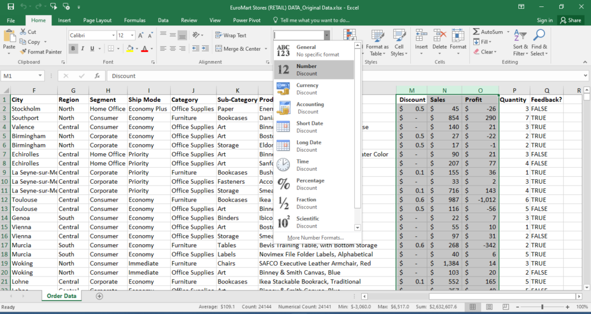The image size is (591, 314).
Task: Align text to top of cell
Action: (x=163, y=35)
